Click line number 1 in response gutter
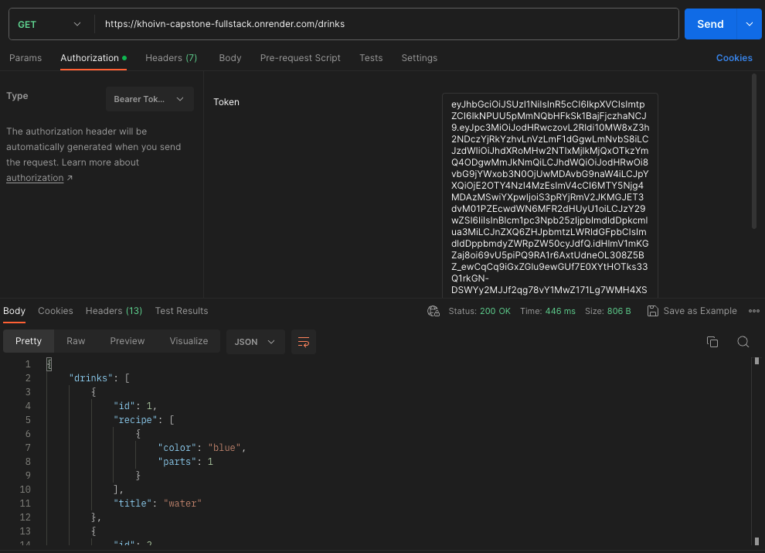 point(28,364)
